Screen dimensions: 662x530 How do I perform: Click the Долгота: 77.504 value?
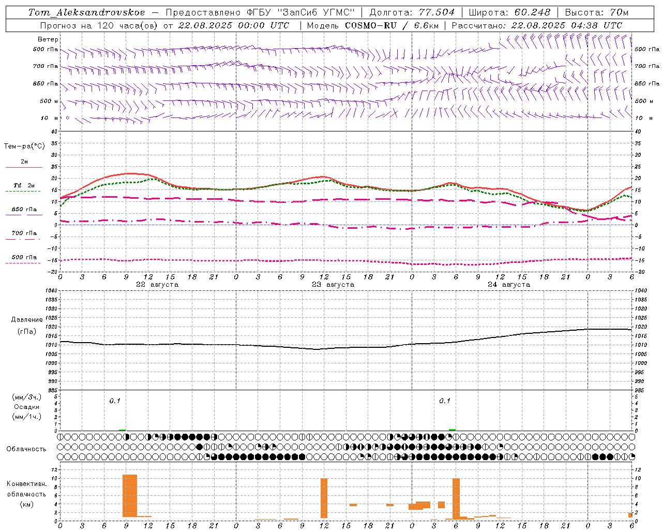(412, 12)
